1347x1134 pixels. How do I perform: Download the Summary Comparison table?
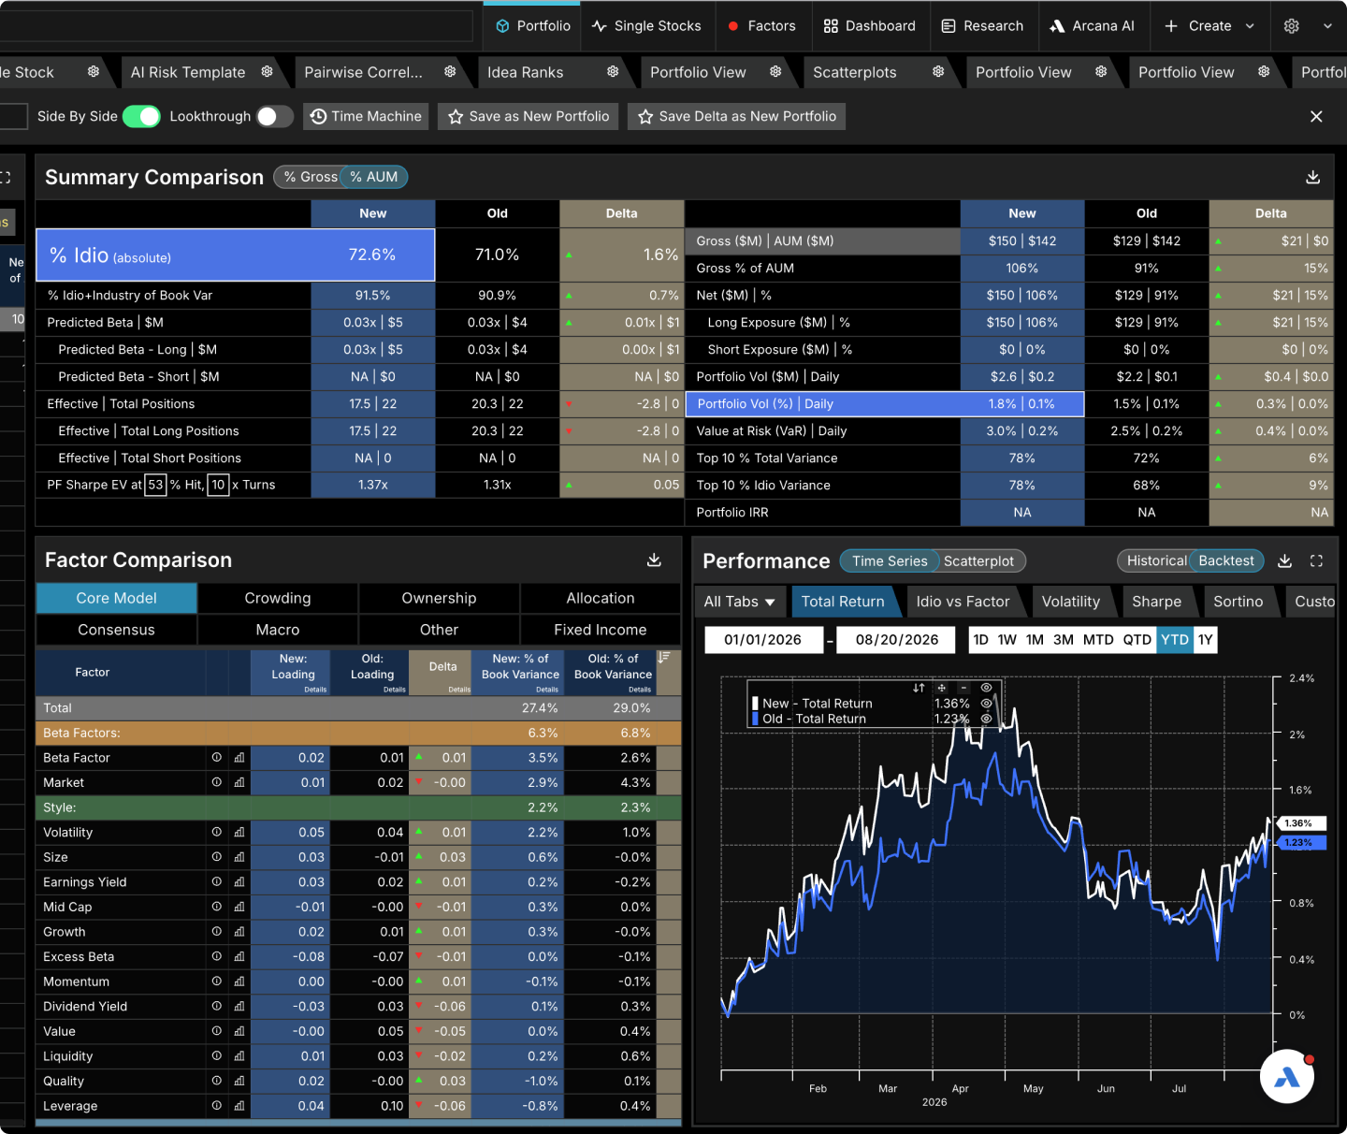point(1312,177)
